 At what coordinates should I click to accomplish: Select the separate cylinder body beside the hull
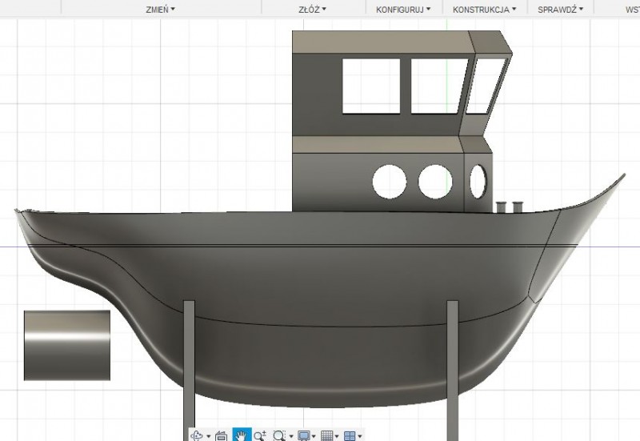pos(67,346)
